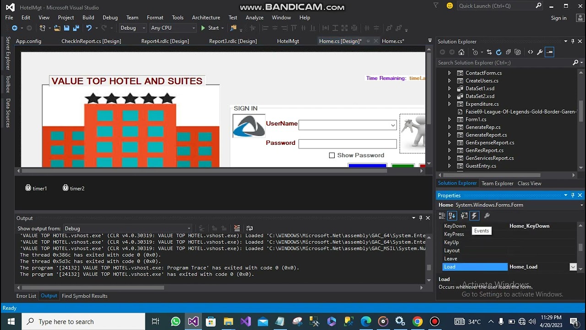Open the Home object selector dropdown in Properties

click(x=581, y=205)
